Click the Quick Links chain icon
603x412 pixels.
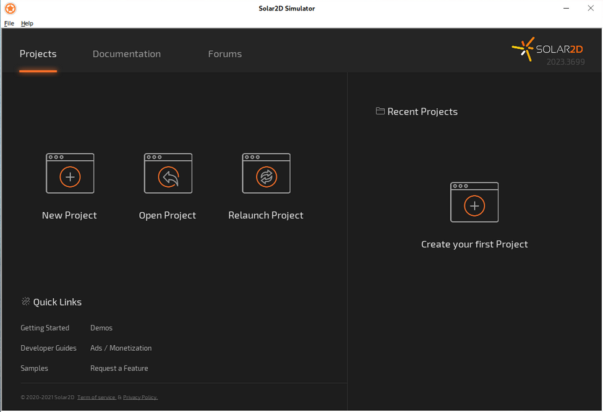pos(26,301)
